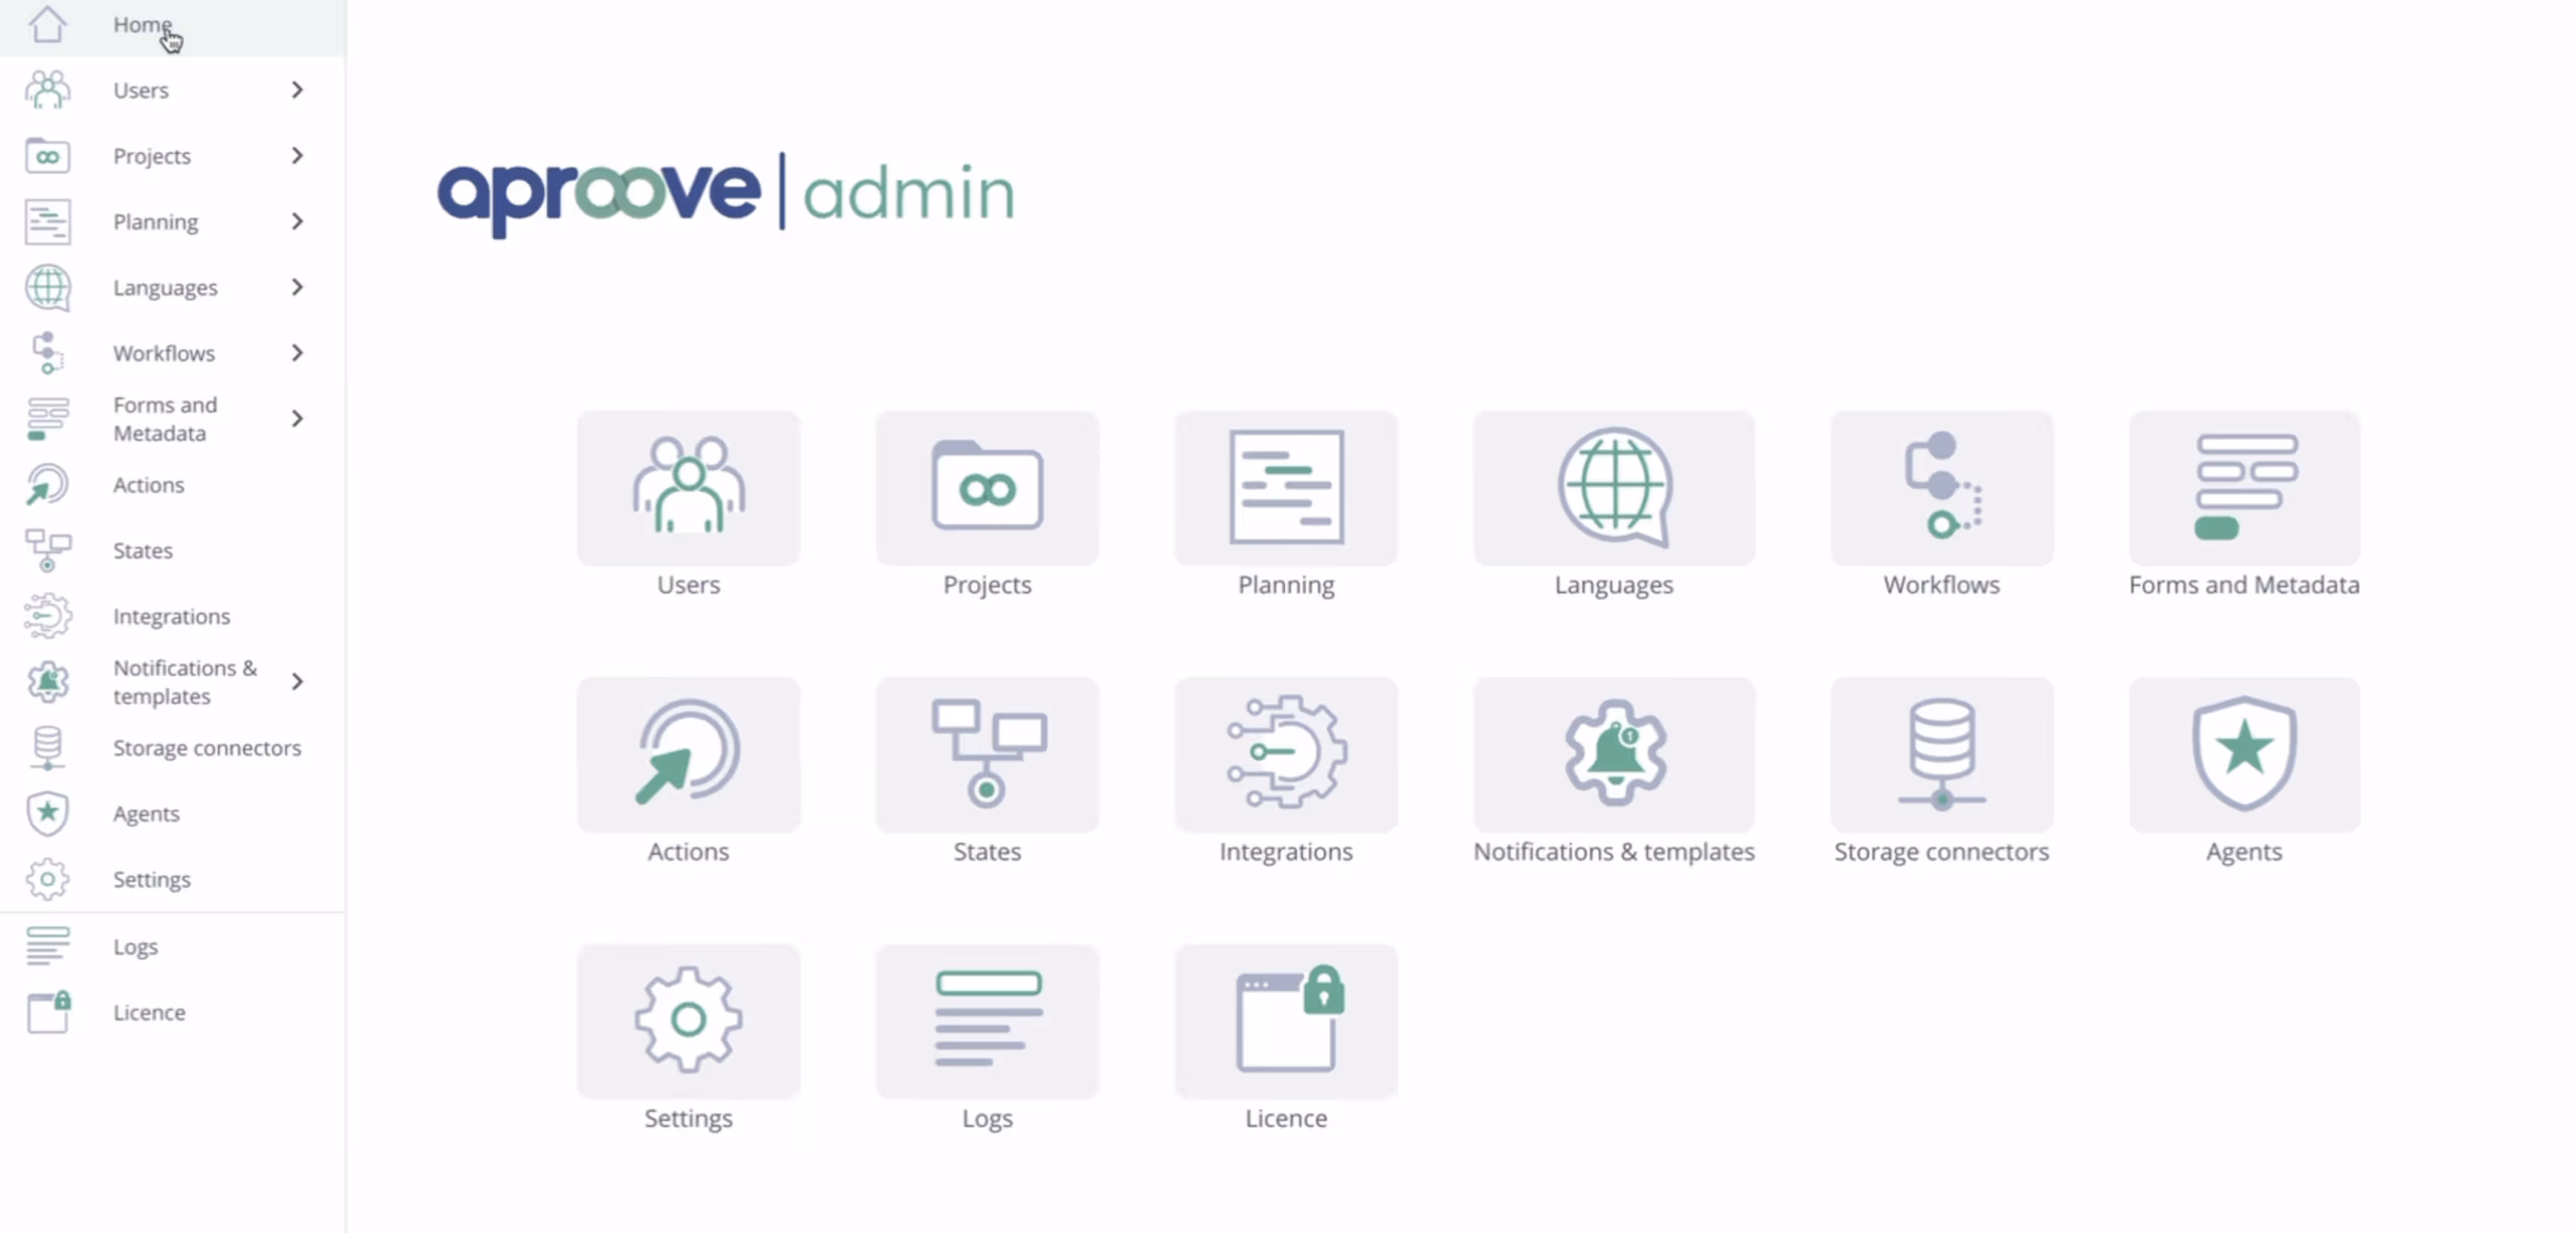Open the Integrations gear tile
The width and height of the screenshot is (2576, 1233).
pos(1286,755)
